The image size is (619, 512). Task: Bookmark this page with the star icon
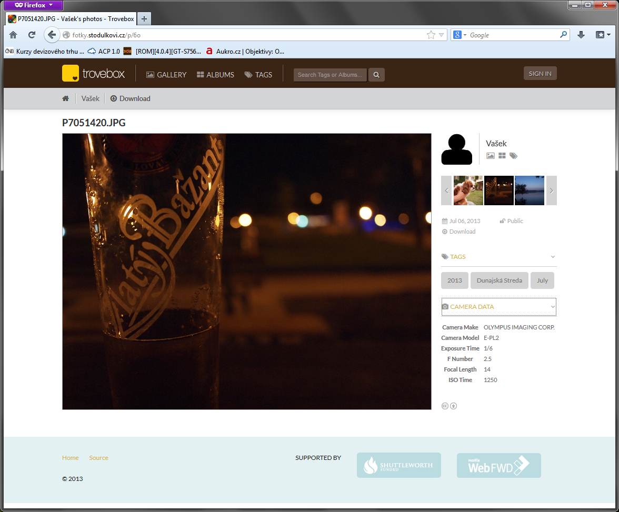click(431, 35)
